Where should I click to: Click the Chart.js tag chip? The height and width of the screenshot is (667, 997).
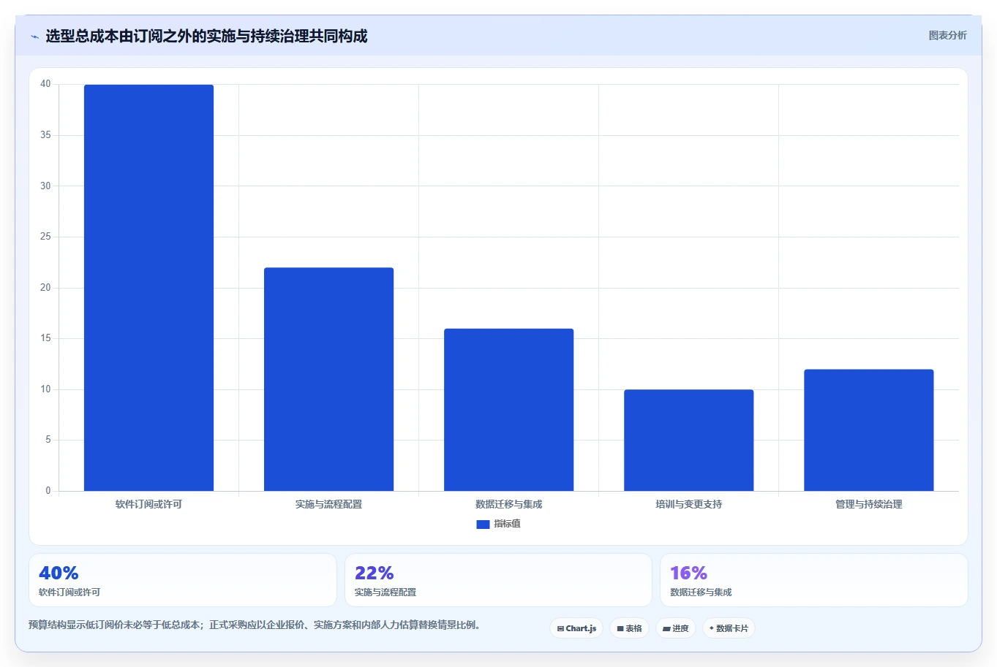click(x=576, y=628)
